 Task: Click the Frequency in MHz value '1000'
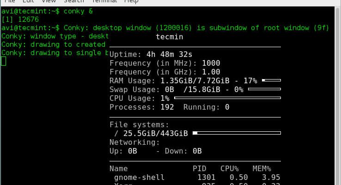(x=211, y=63)
